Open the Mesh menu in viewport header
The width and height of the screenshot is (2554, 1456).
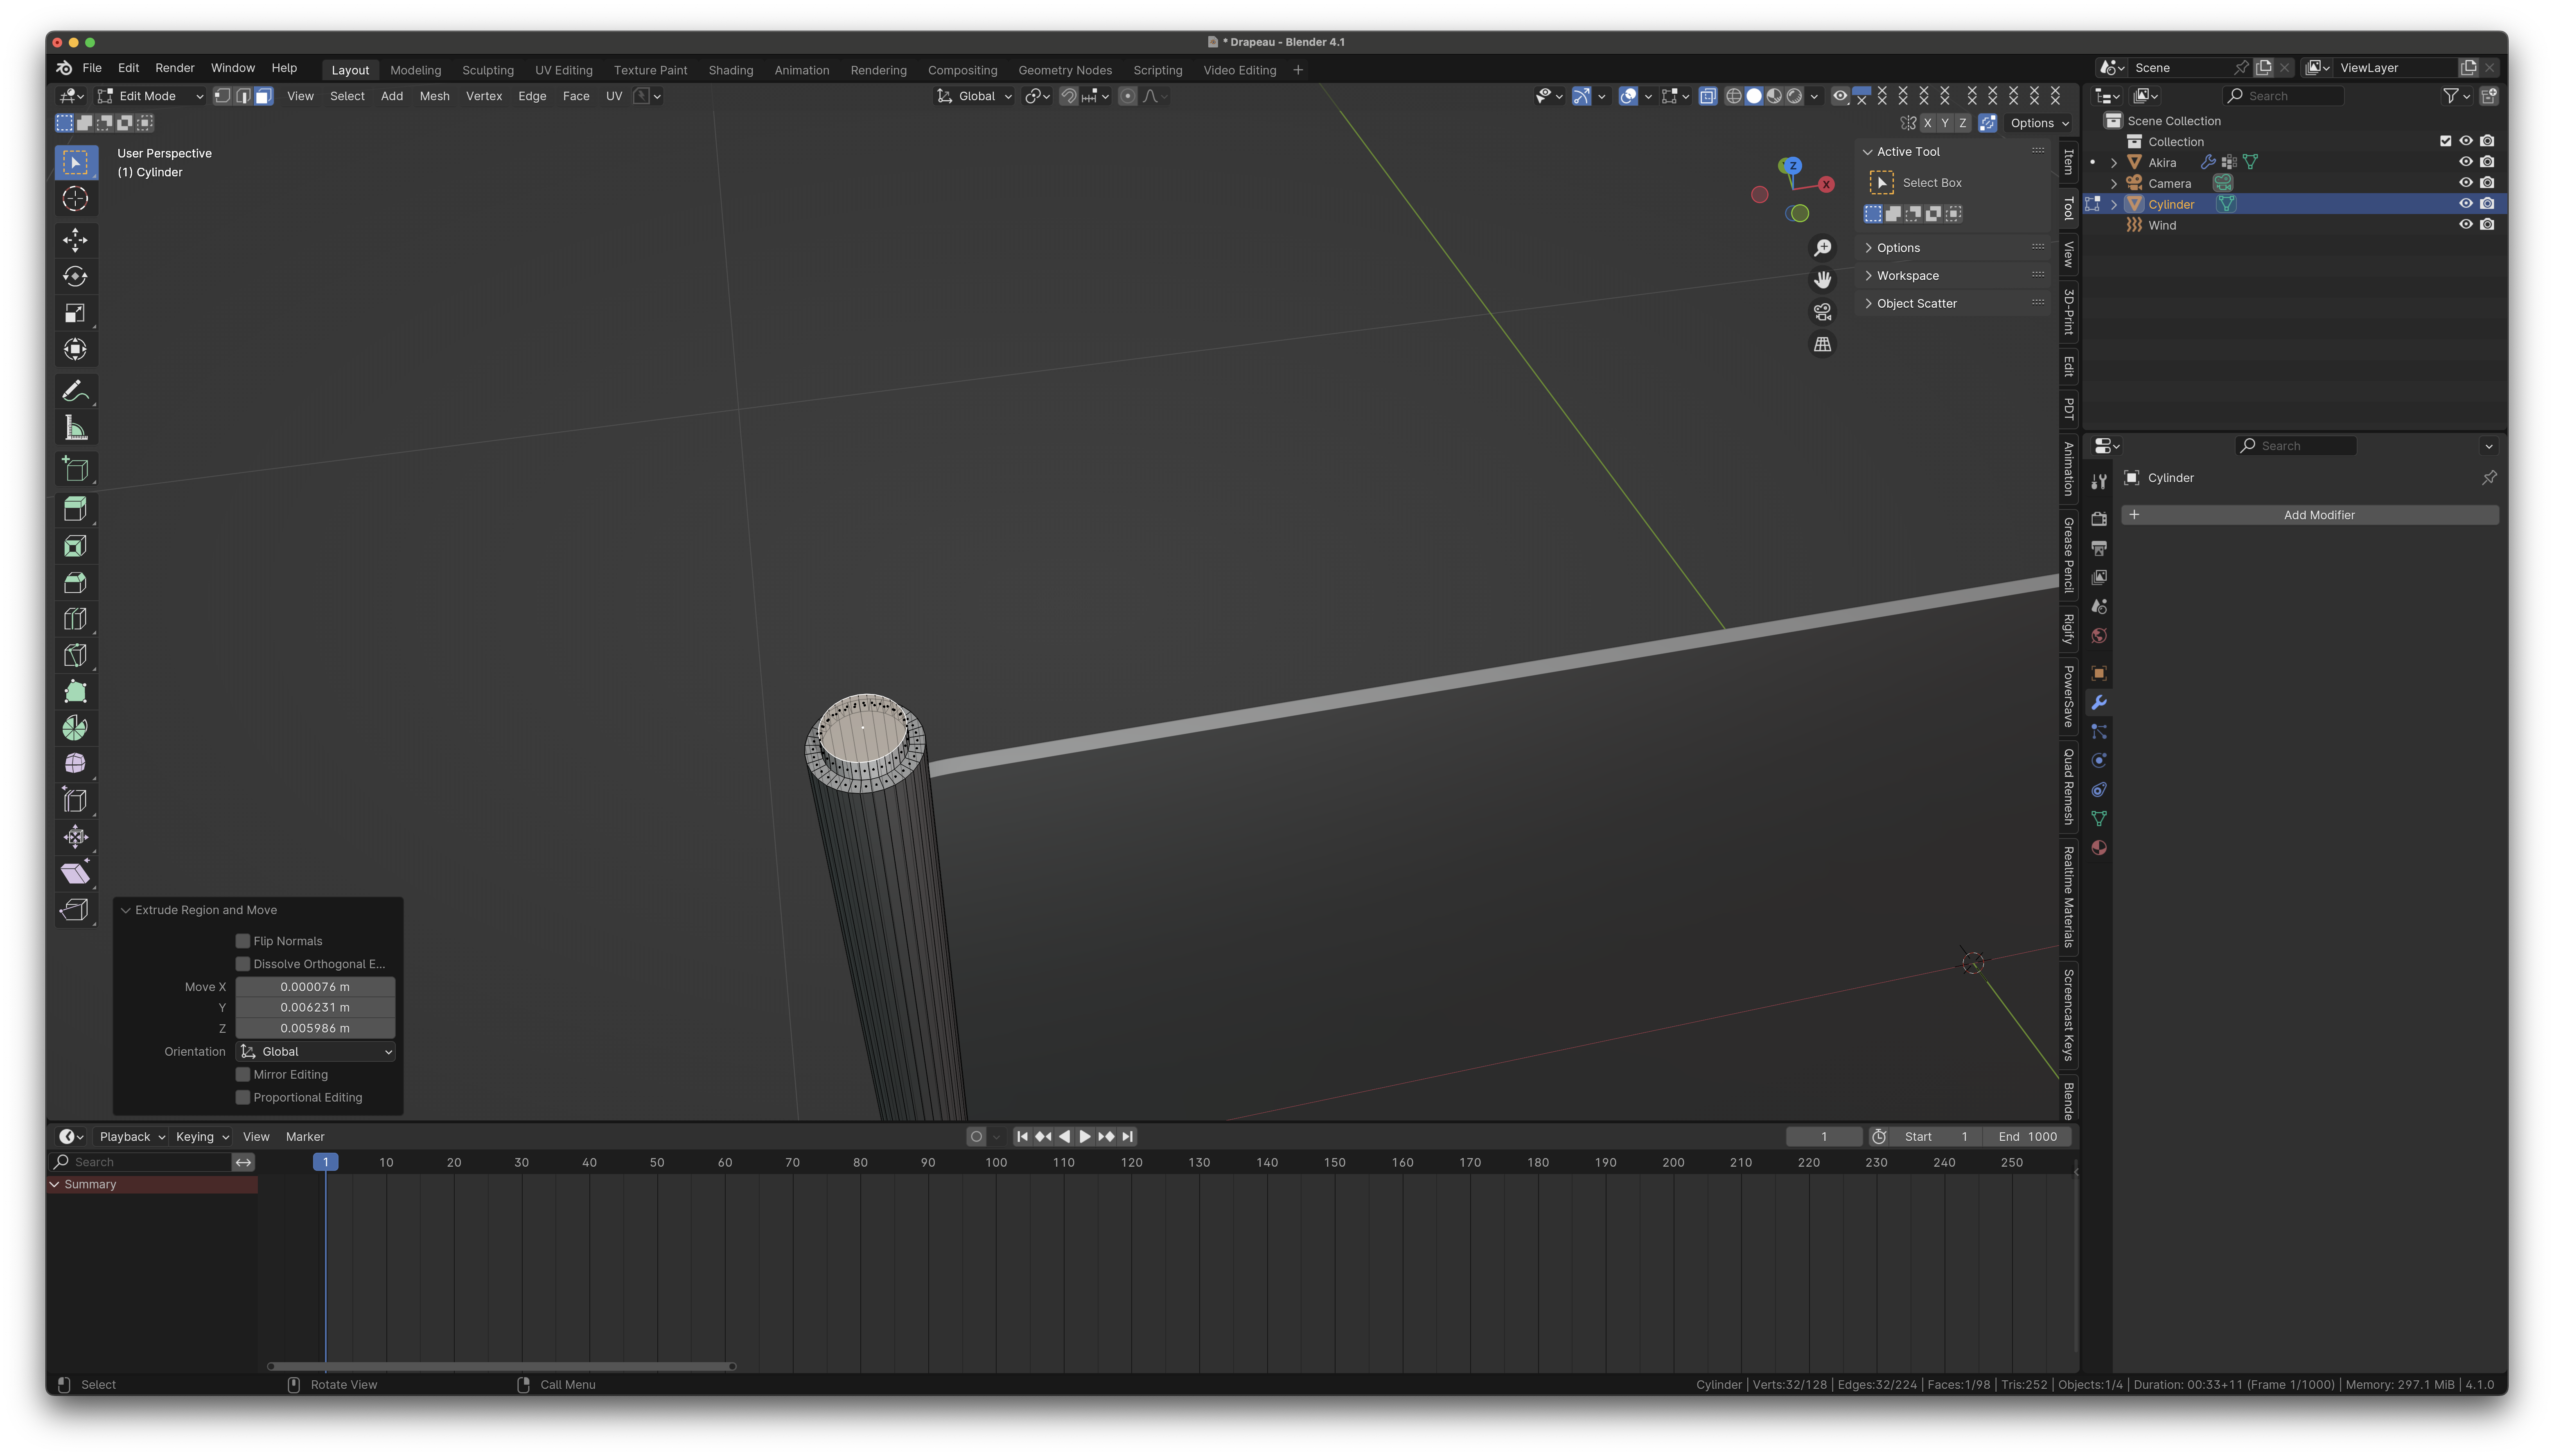click(x=434, y=96)
